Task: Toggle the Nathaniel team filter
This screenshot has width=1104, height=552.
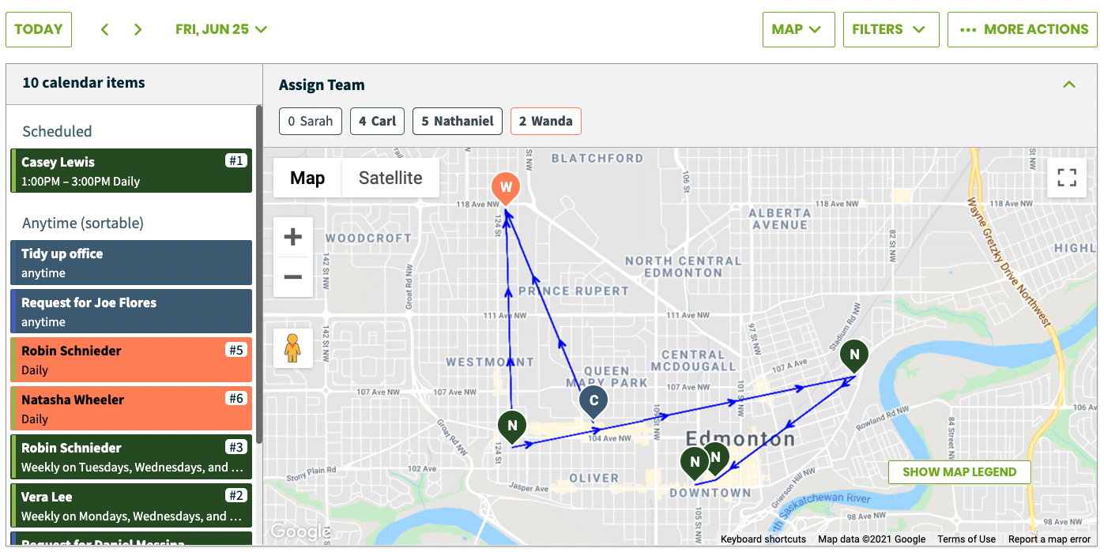Action: pyautogui.click(x=458, y=121)
